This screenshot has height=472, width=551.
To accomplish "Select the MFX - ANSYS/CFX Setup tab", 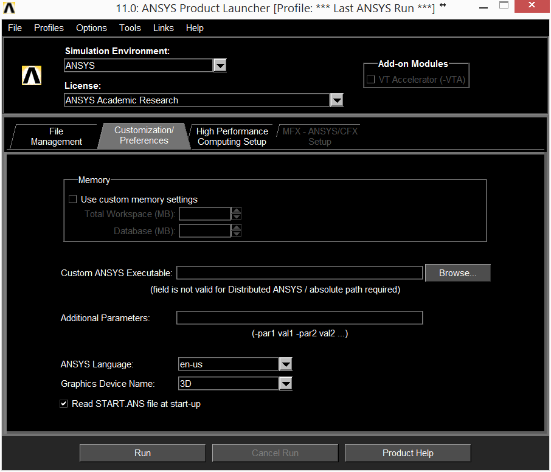I will pos(320,136).
